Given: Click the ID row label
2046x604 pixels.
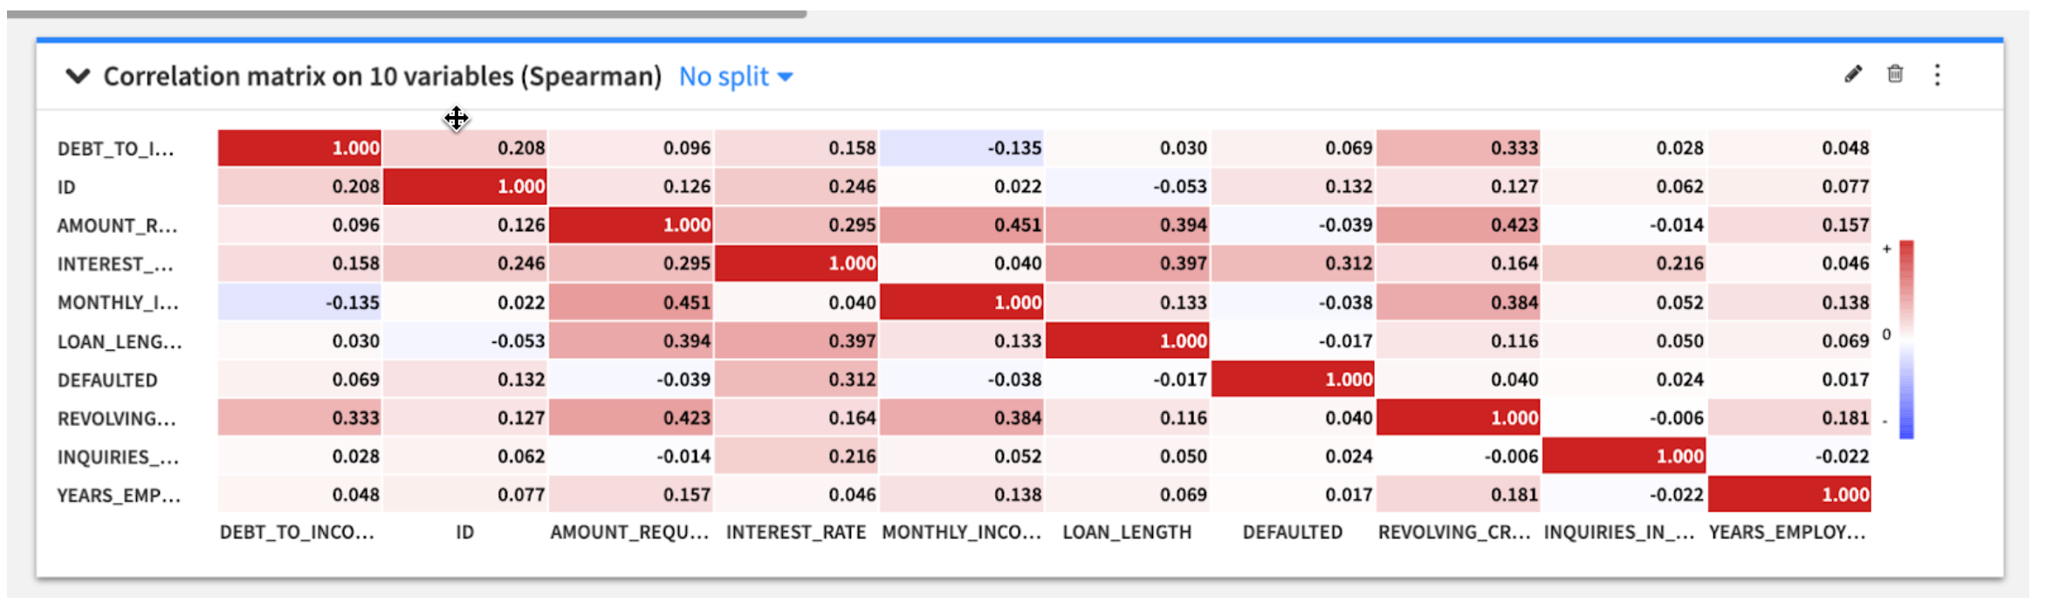Looking at the screenshot, I should 66,188.
